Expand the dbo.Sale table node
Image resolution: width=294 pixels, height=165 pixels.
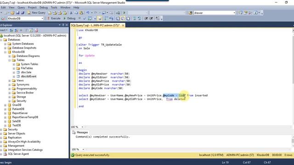click(14, 72)
